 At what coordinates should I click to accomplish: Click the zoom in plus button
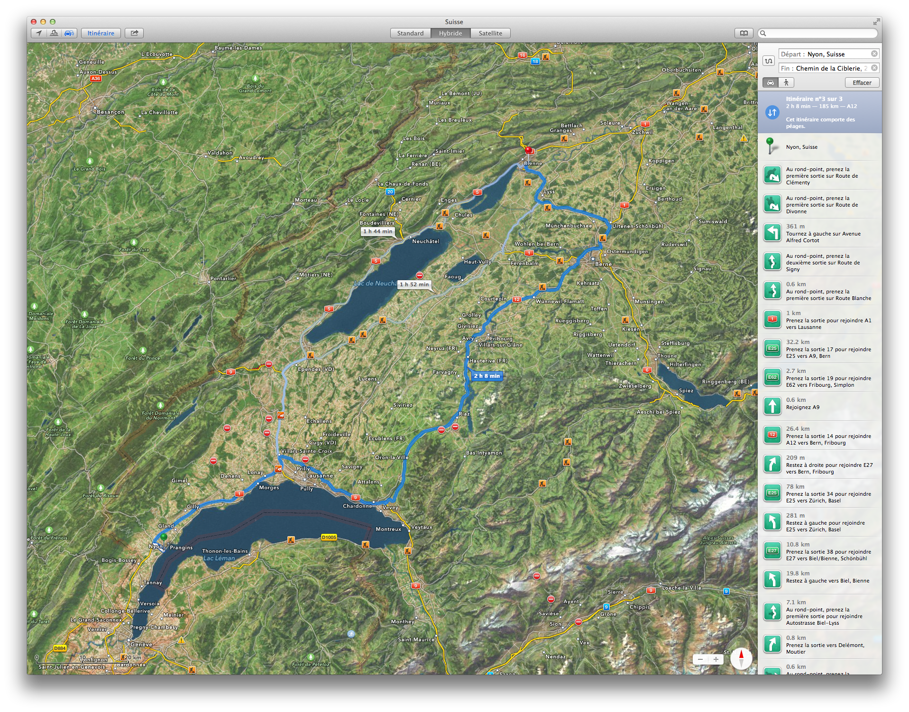pyautogui.click(x=716, y=659)
